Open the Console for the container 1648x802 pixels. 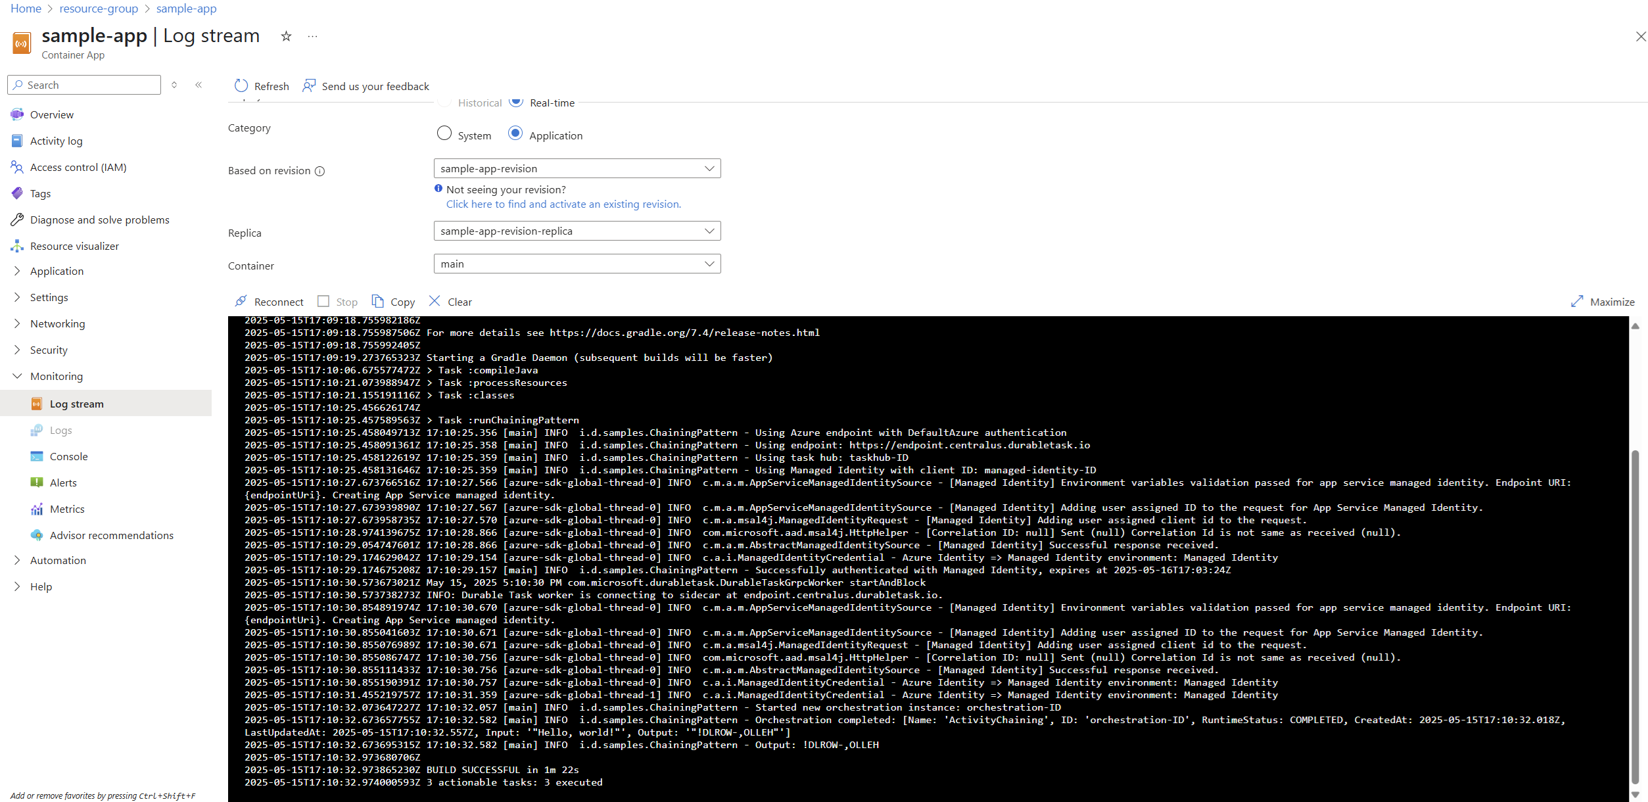68,456
